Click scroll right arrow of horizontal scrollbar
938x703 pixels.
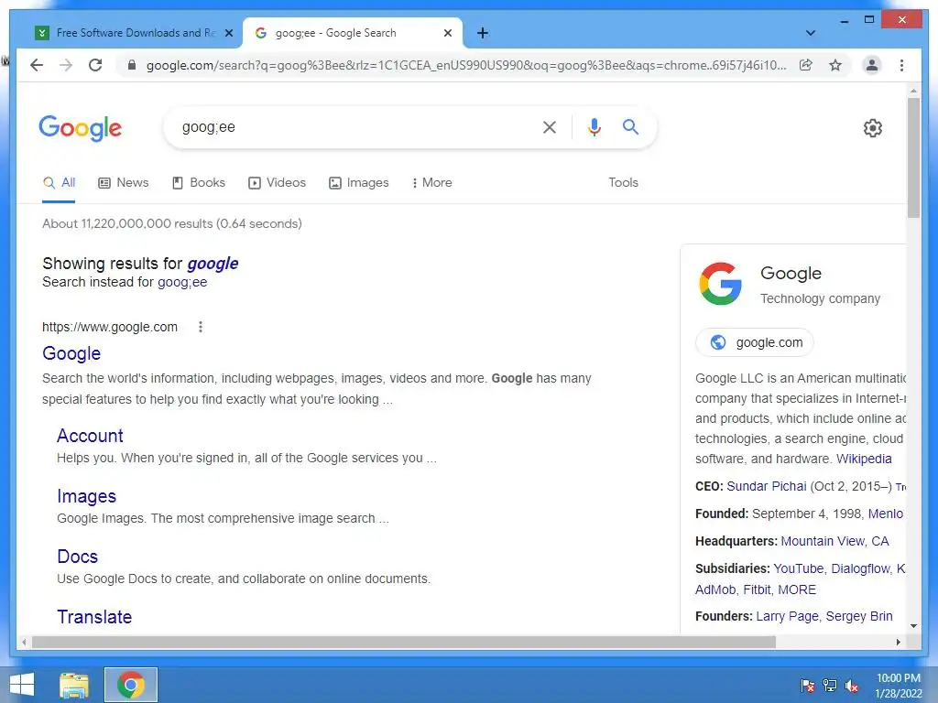click(898, 643)
